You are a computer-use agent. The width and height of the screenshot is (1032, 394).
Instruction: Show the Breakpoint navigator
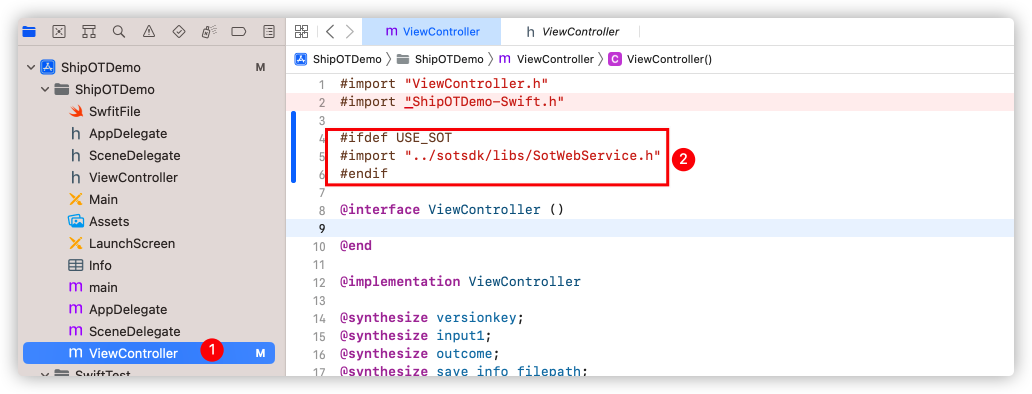click(239, 32)
